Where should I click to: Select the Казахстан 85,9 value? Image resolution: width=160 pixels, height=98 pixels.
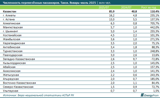pyautogui.click(x=112, y=11)
